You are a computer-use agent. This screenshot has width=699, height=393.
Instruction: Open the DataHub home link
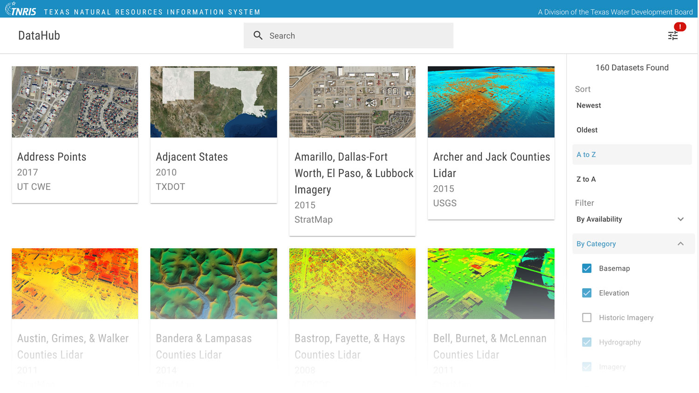tap(39, 35)
